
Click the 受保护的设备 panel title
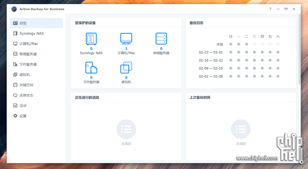85,23
